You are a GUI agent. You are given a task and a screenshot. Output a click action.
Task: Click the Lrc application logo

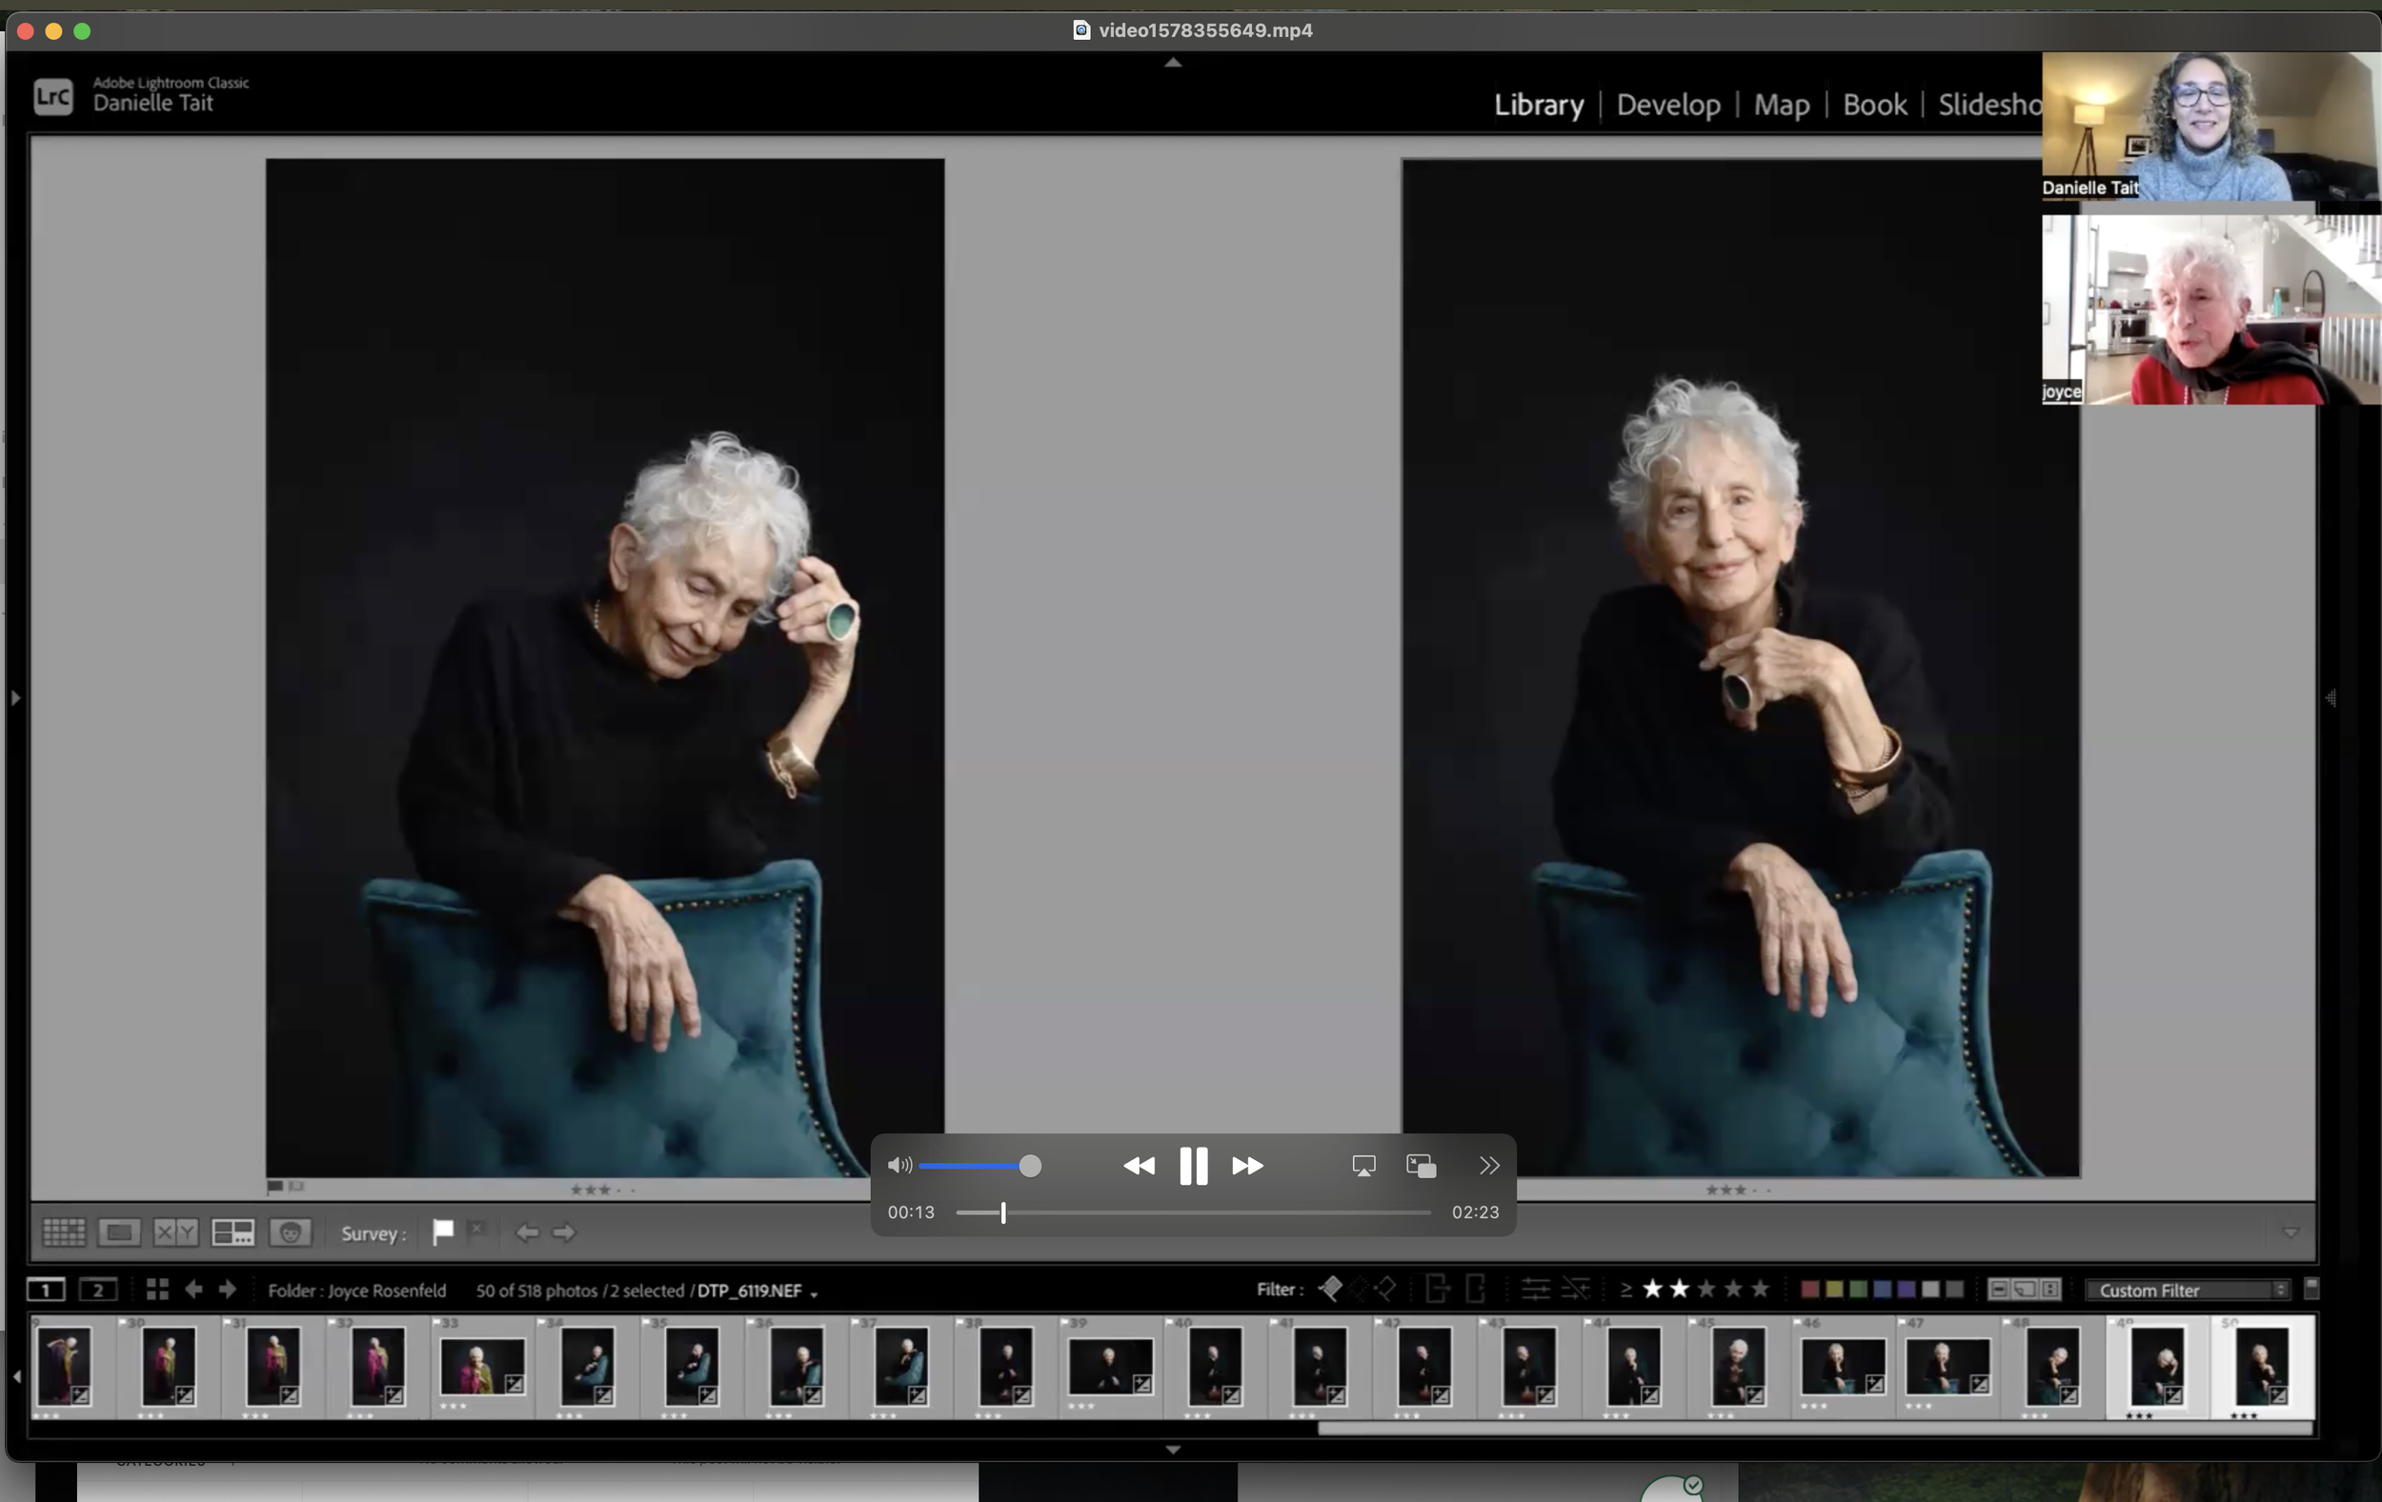pos(53,97)
